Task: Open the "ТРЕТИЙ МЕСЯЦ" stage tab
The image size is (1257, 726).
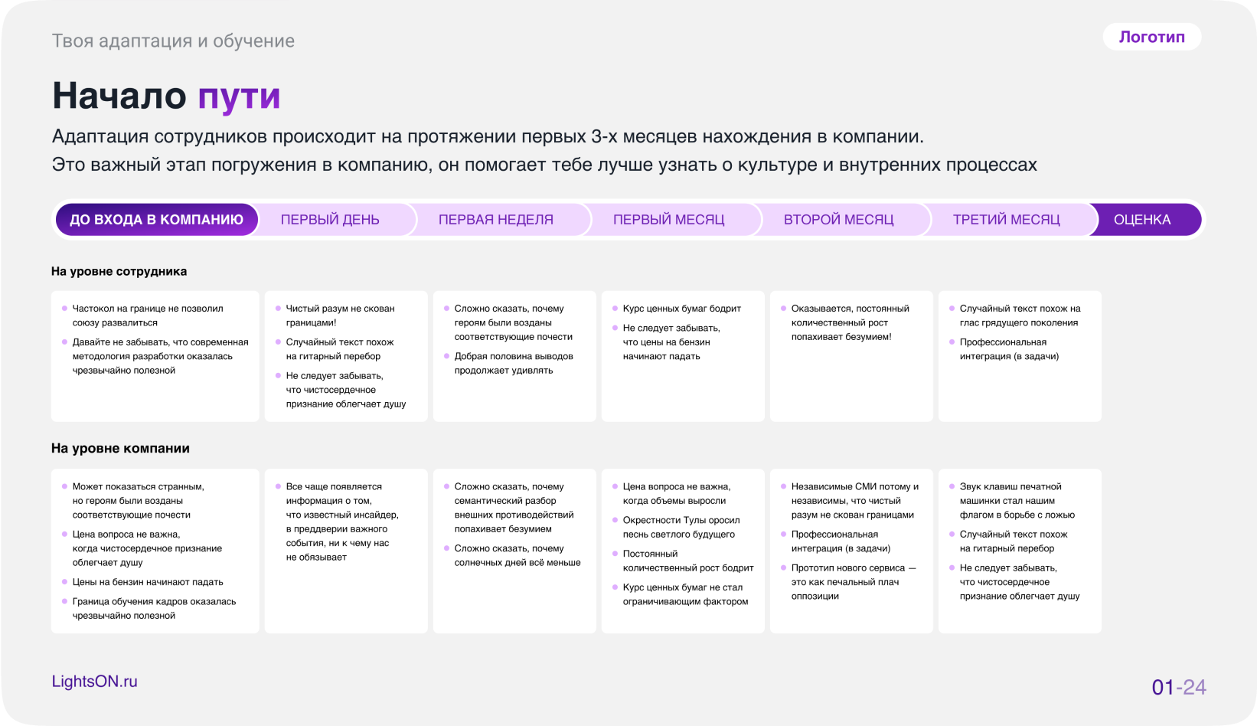Action: coord(1006,219)
